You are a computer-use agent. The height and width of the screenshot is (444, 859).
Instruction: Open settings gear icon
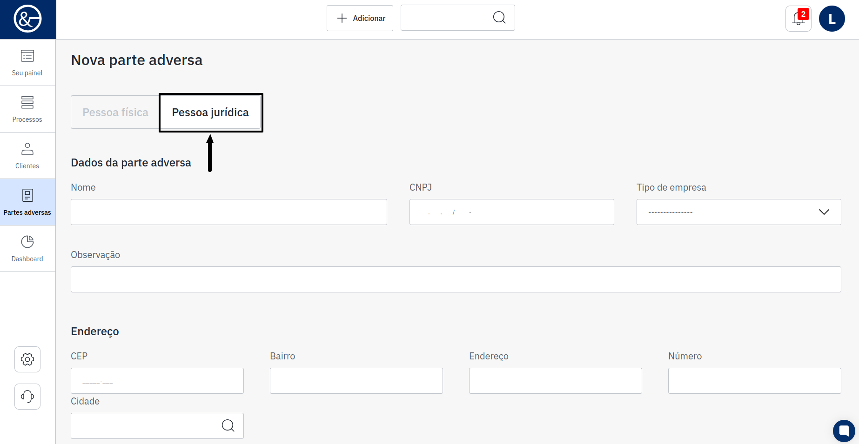tap(27, 359)
